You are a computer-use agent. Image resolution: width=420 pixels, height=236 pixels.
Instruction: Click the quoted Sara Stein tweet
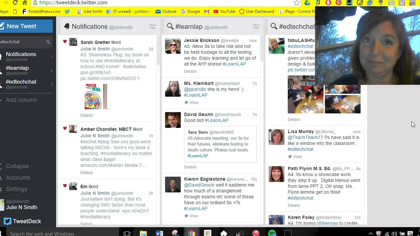point(220,144)
